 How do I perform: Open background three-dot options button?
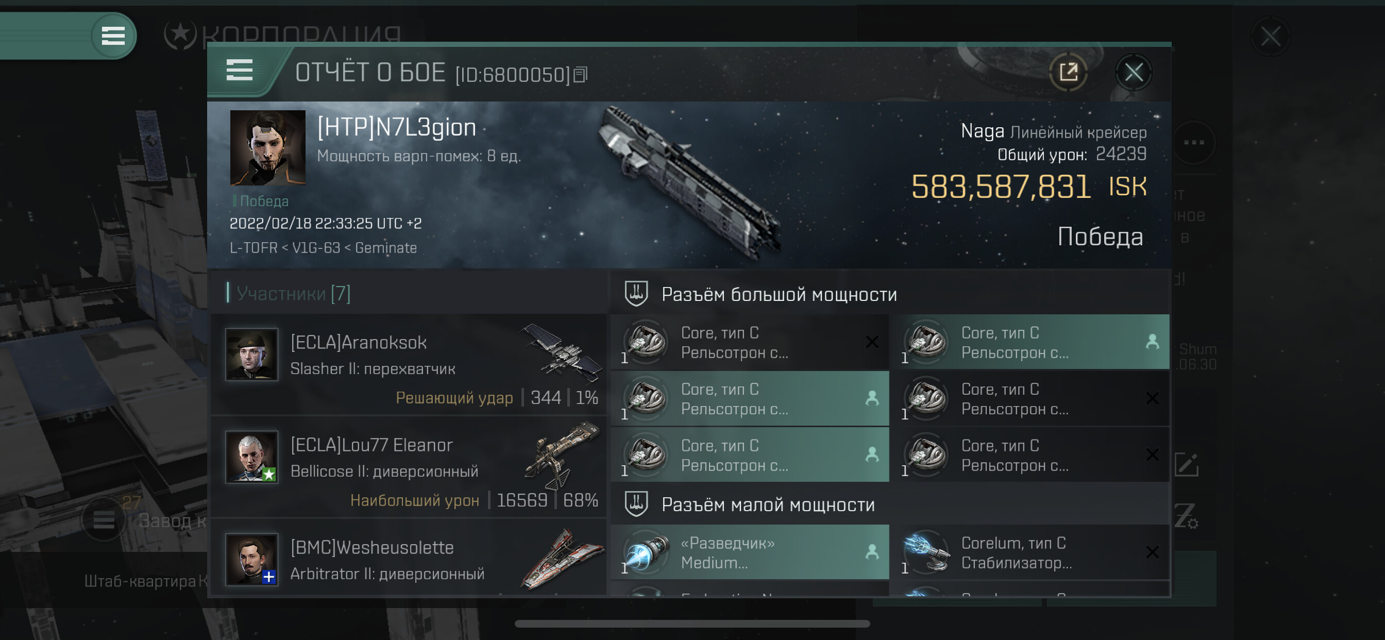(1194, 143)
